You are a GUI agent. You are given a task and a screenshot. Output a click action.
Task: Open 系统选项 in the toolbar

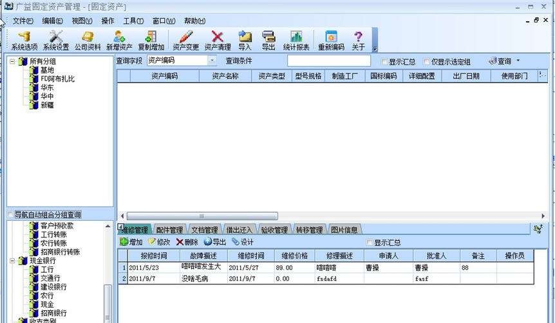(x=24, y=41)
